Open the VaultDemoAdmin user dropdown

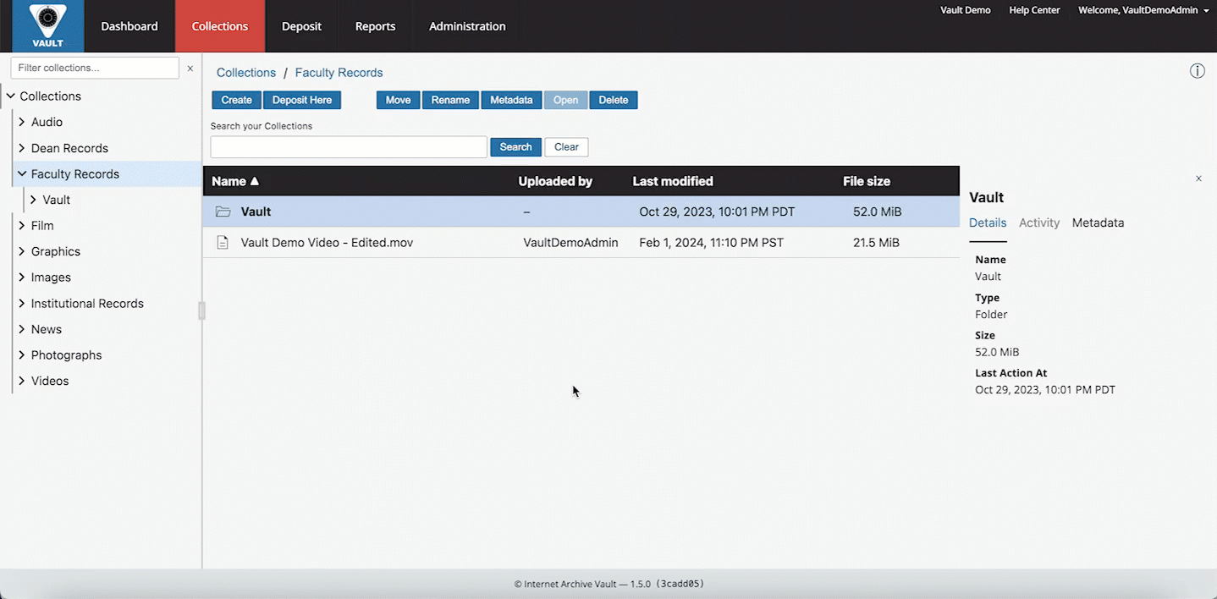pos(1205,11)
